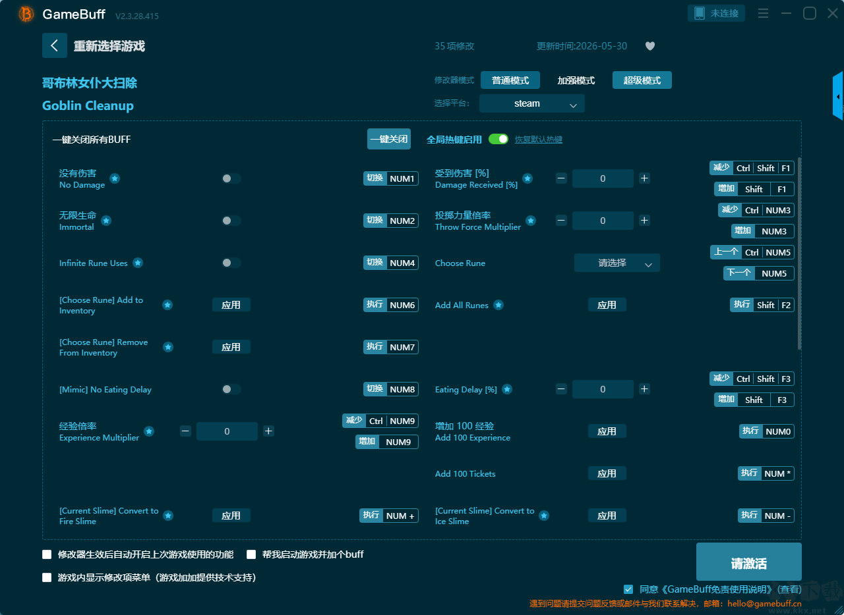Viewport: 844px width, 615px height.
Task: Open disclaimer via (查看) link
Action: click(x=789, y=589)
